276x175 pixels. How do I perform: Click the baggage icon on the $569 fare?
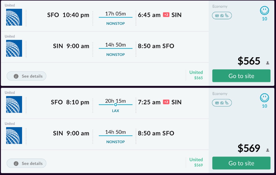222,103
